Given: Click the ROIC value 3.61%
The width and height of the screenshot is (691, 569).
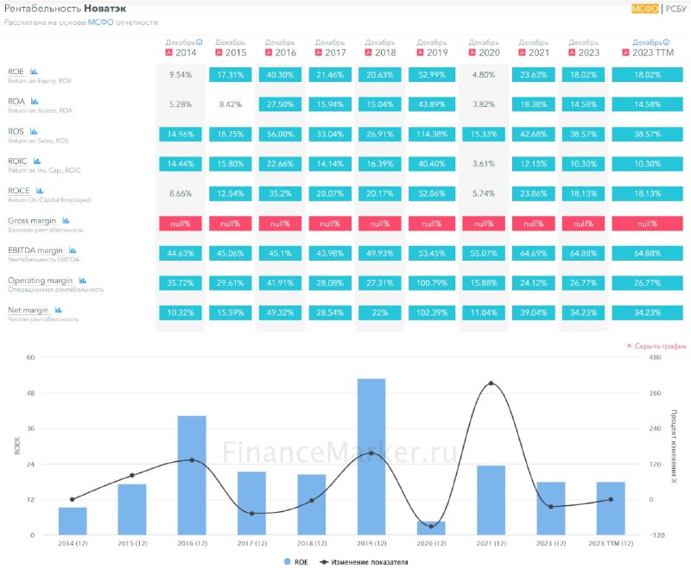Looking at the screenshot, I should 484,164.
